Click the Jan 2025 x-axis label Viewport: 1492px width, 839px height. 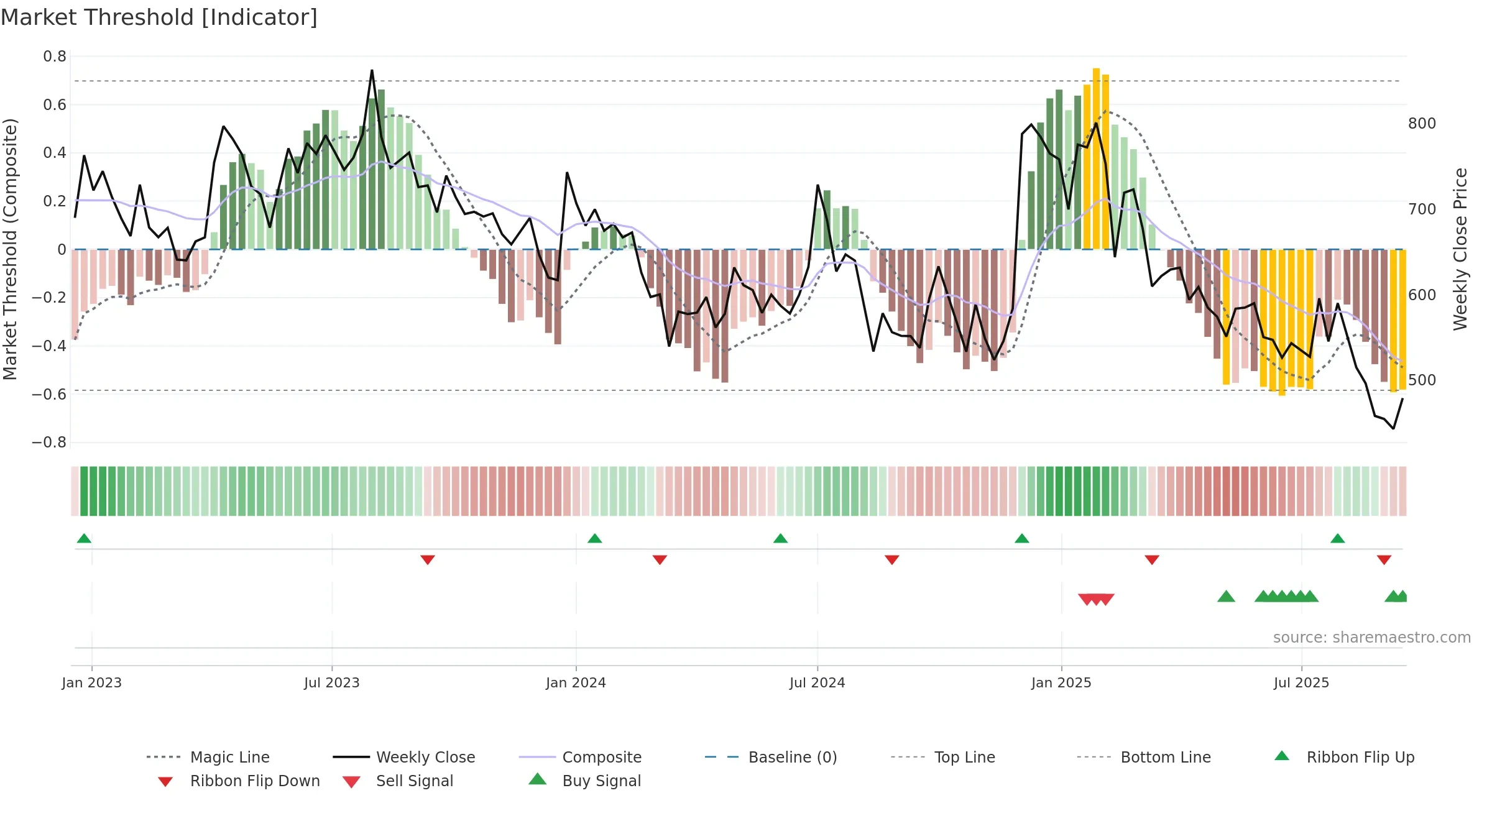tap(1062, 682)
